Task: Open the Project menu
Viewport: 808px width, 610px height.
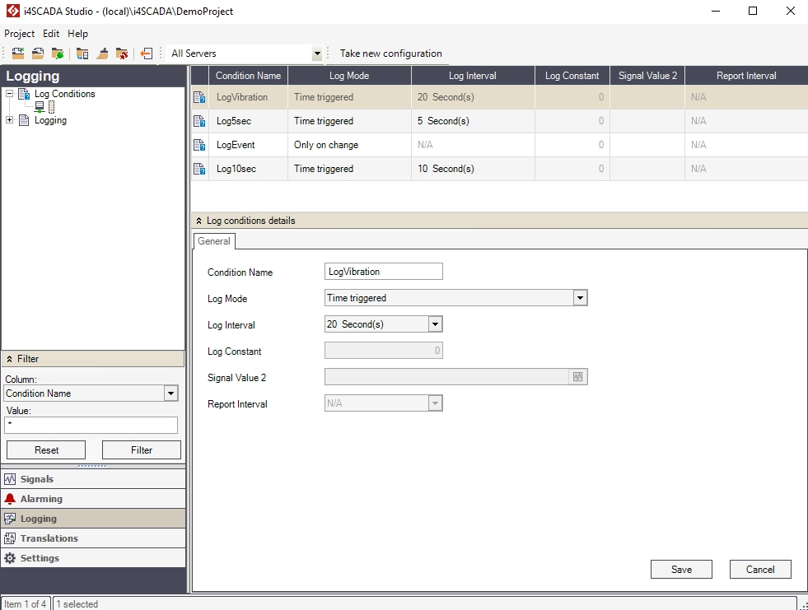Action: (x=19, y=34)
